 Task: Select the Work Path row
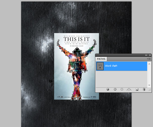[121, 66]
